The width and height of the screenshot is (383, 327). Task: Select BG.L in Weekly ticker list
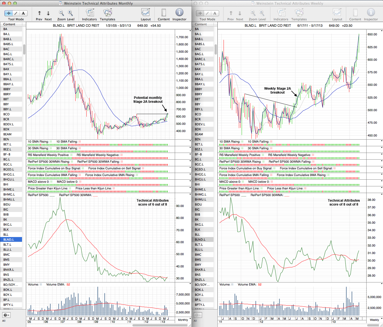click(x=203, y=159)
